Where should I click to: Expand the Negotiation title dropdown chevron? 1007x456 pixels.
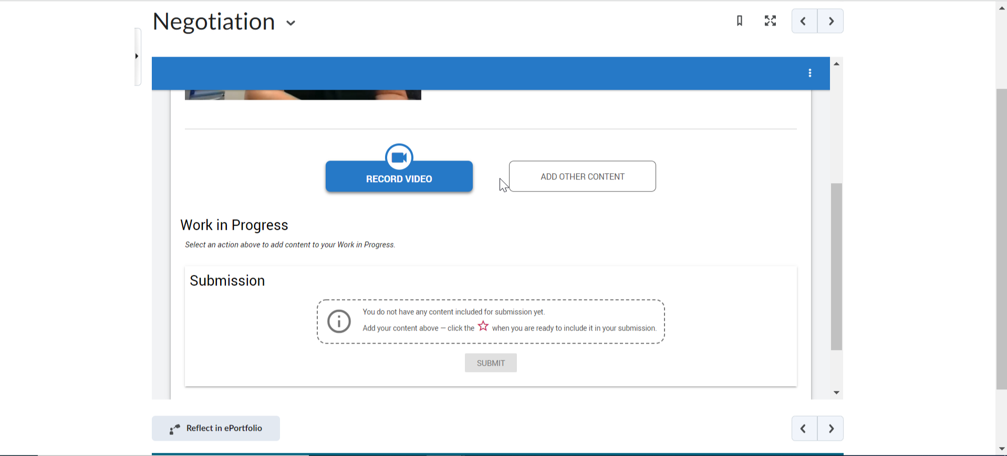pyautogui.click(x=291, y=23)
